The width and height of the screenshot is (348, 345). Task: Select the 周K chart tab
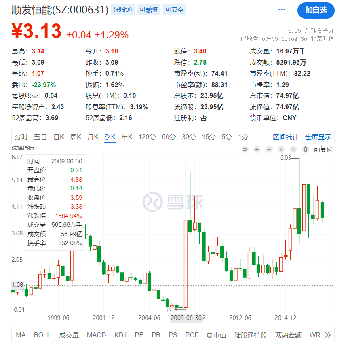76,137
